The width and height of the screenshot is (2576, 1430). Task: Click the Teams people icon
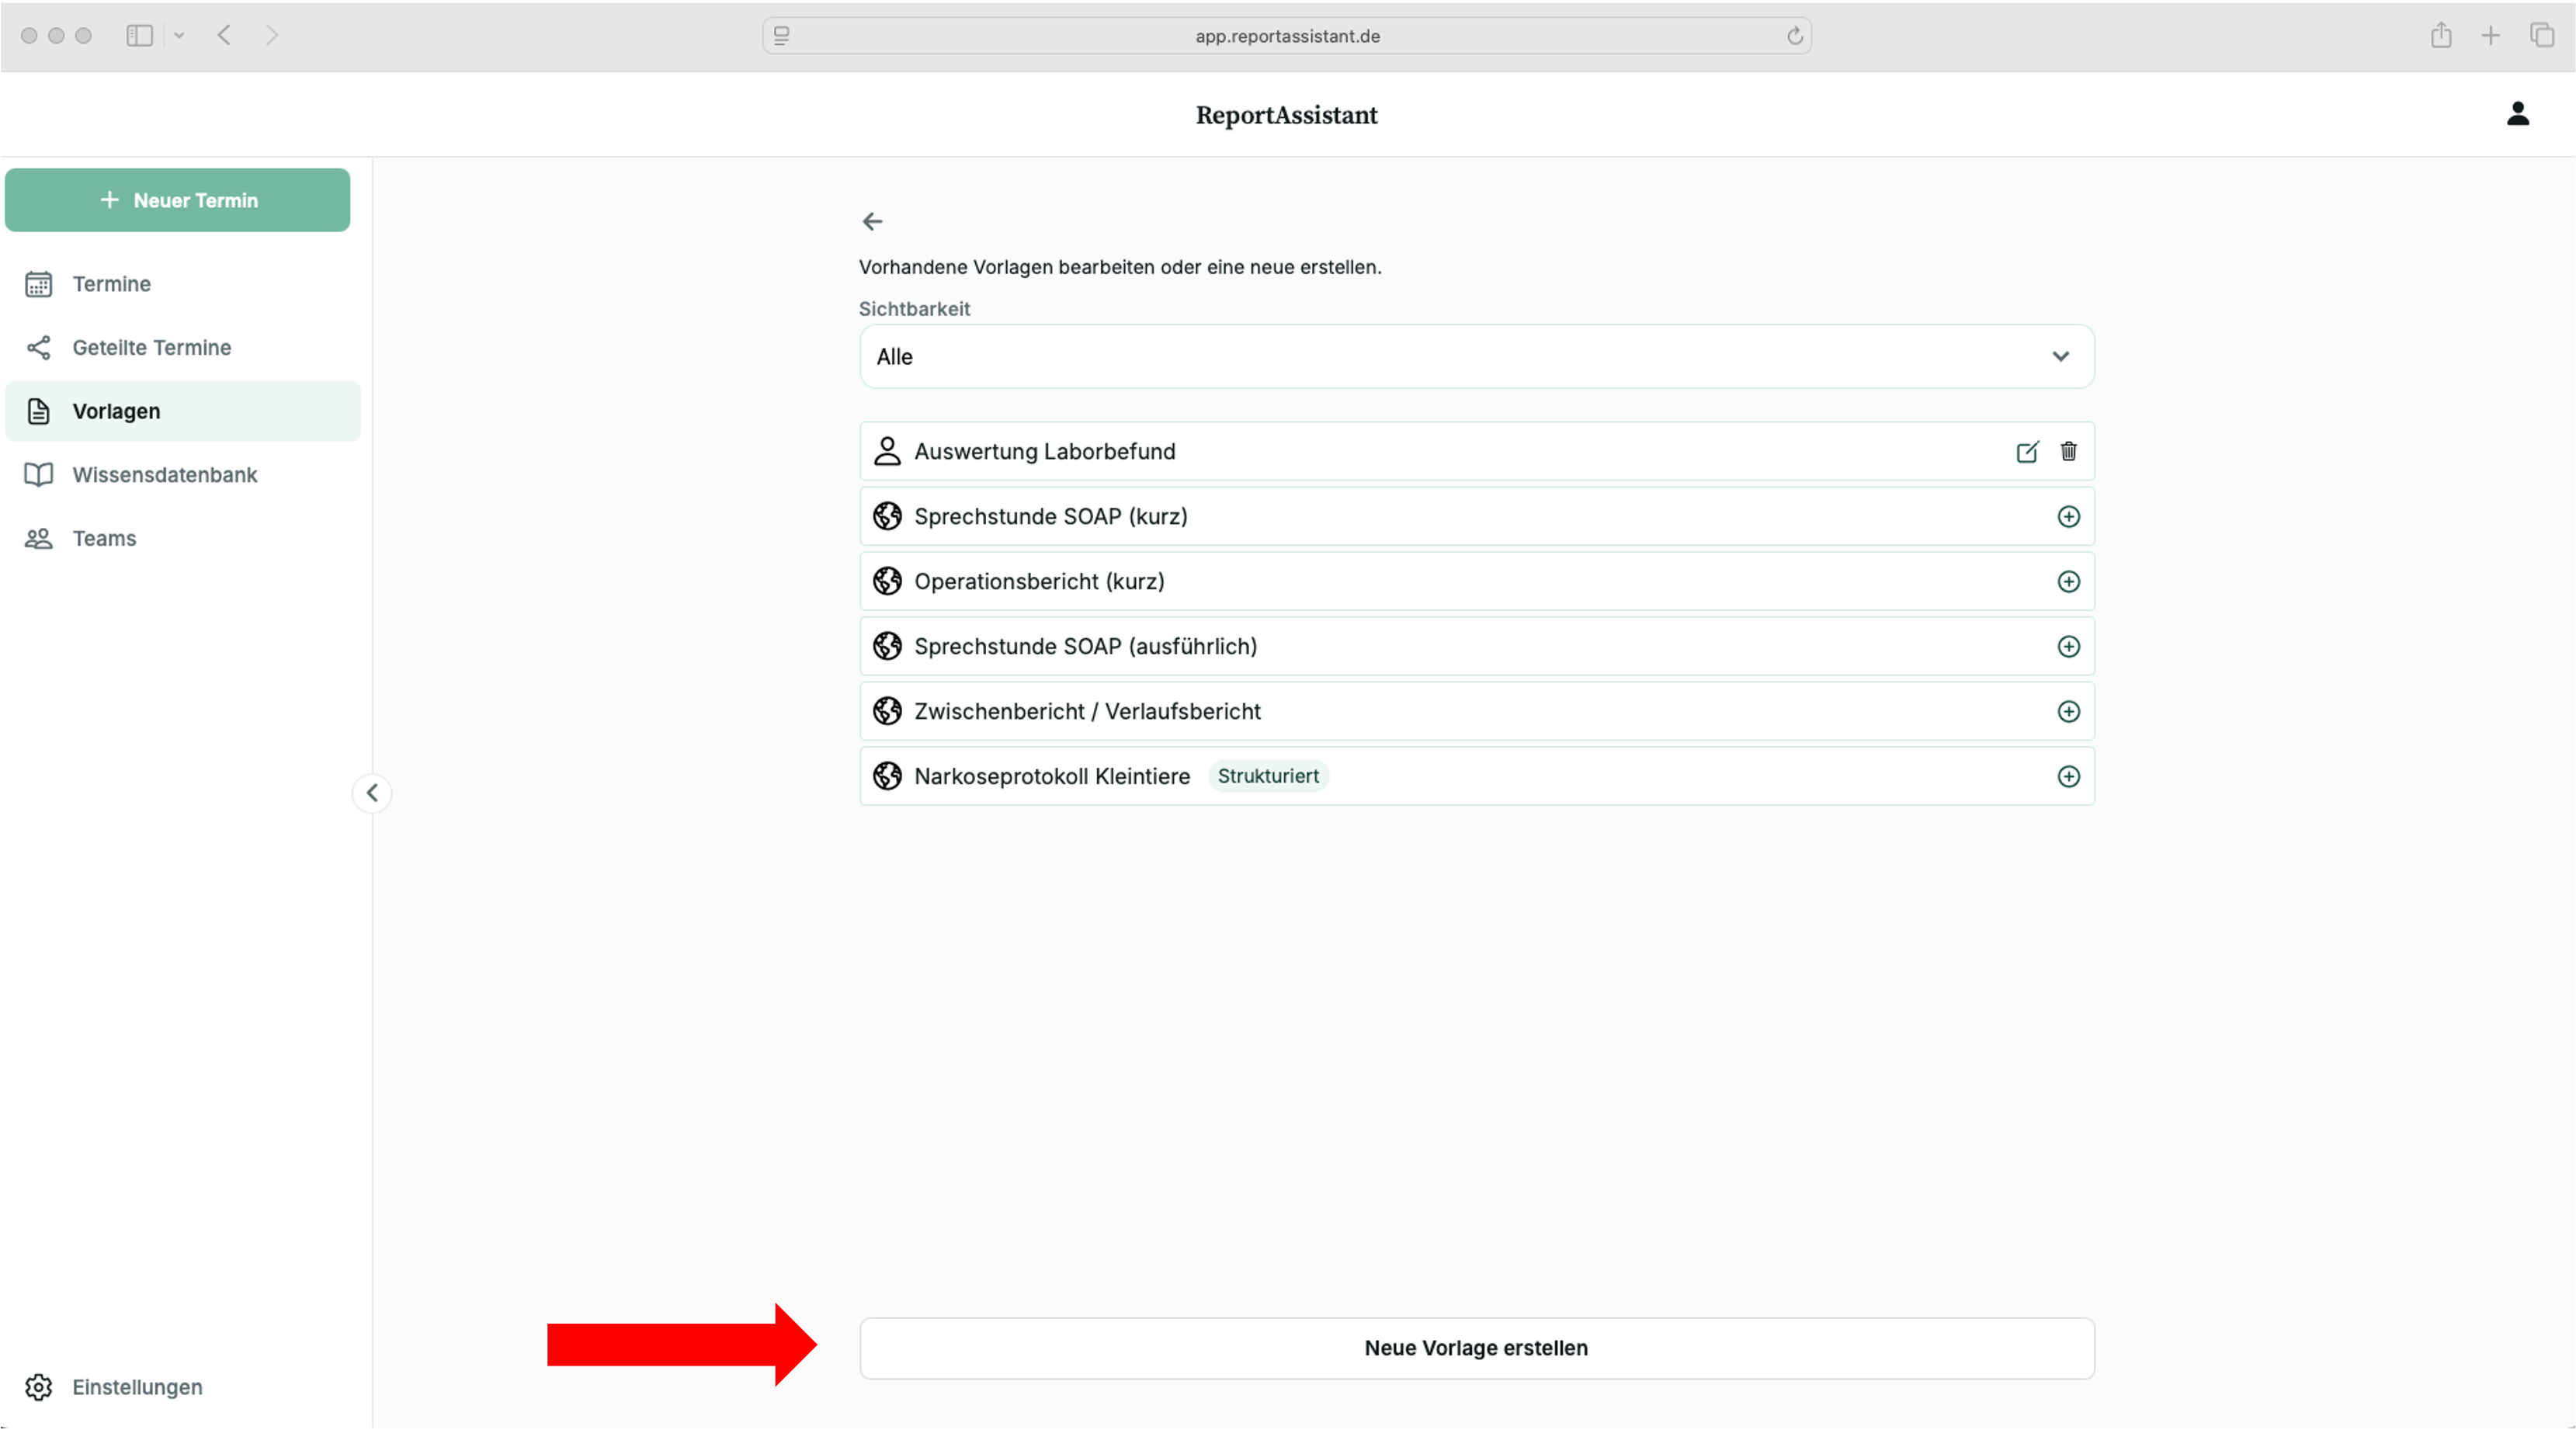point(38,539)
